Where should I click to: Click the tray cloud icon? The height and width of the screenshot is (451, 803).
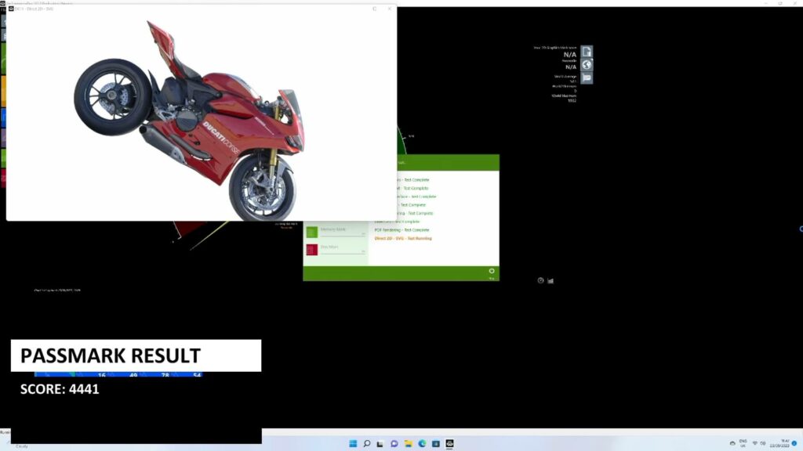point(732,443)
